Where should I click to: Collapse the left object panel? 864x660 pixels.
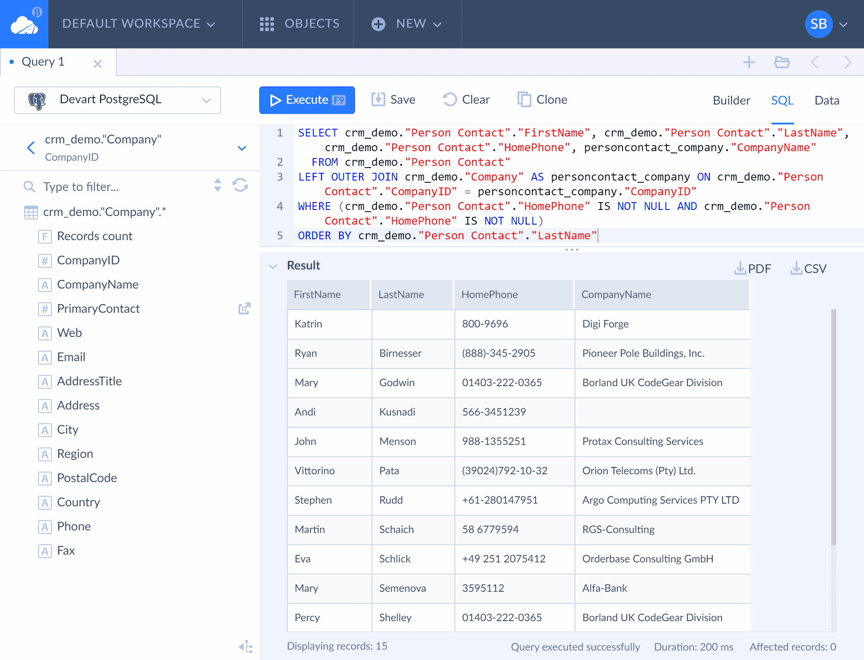point(245,646)
